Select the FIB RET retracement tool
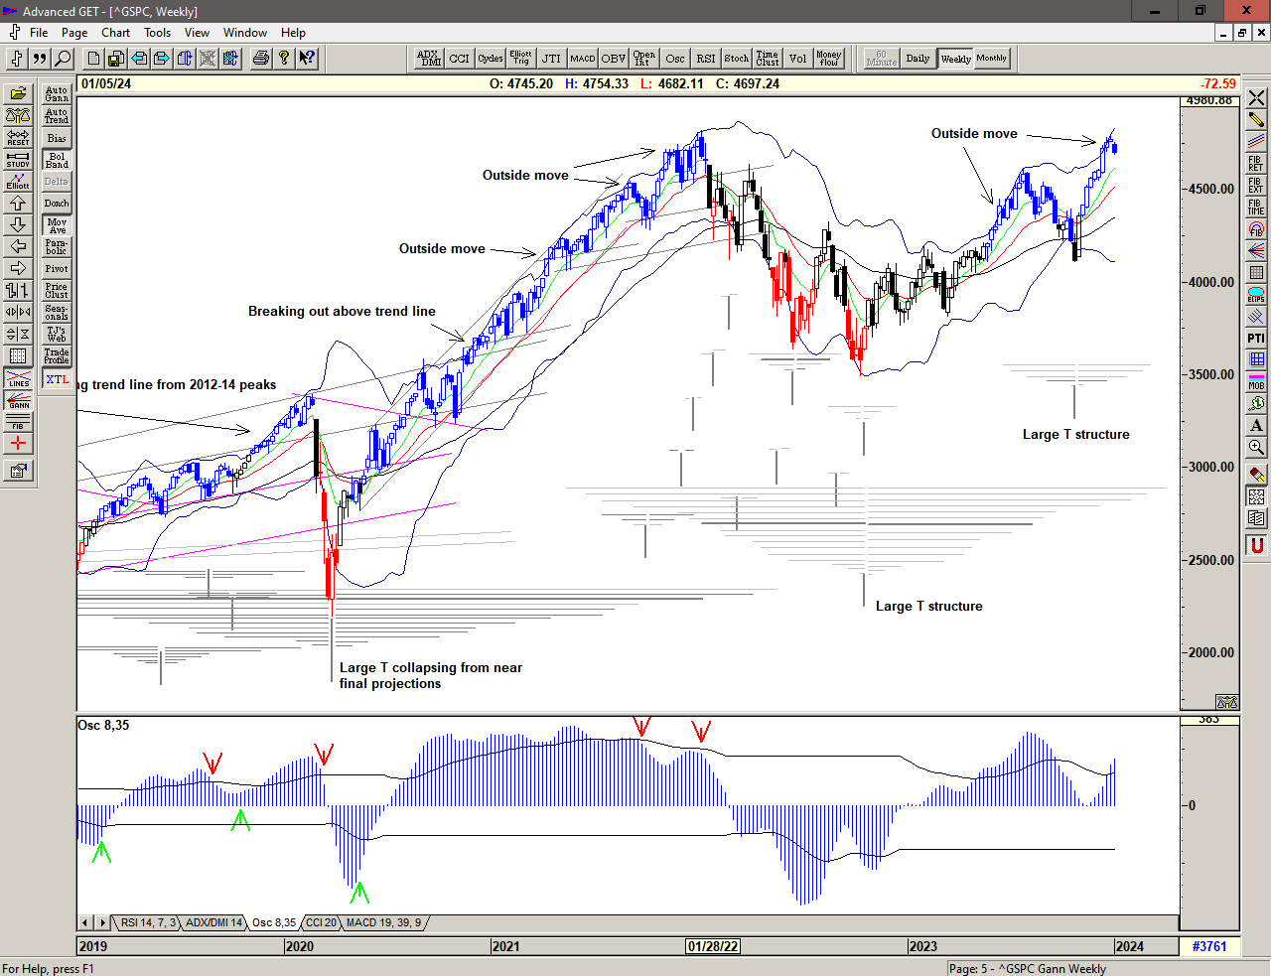Viewport: 1271px width, 976px height. [x=1256, y=164]
